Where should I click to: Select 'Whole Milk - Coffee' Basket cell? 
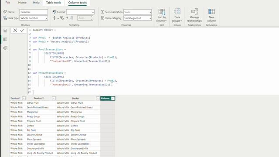tap(78, 126)
